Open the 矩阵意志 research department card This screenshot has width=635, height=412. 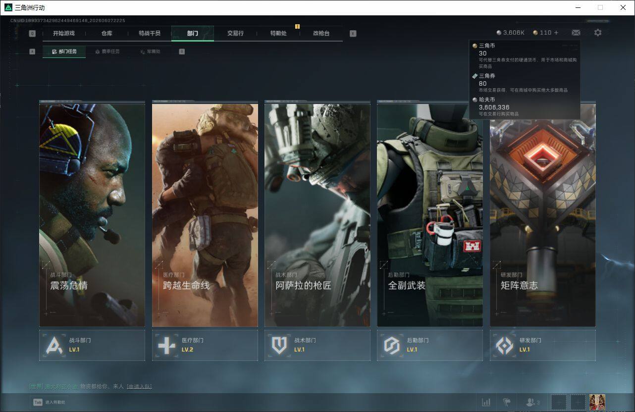[x=543, y=214]
